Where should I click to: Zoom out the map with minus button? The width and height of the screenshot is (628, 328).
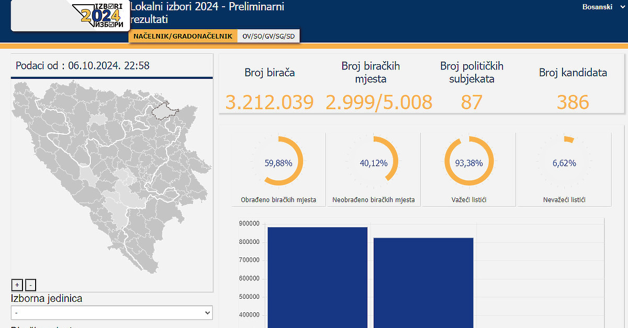31,285
